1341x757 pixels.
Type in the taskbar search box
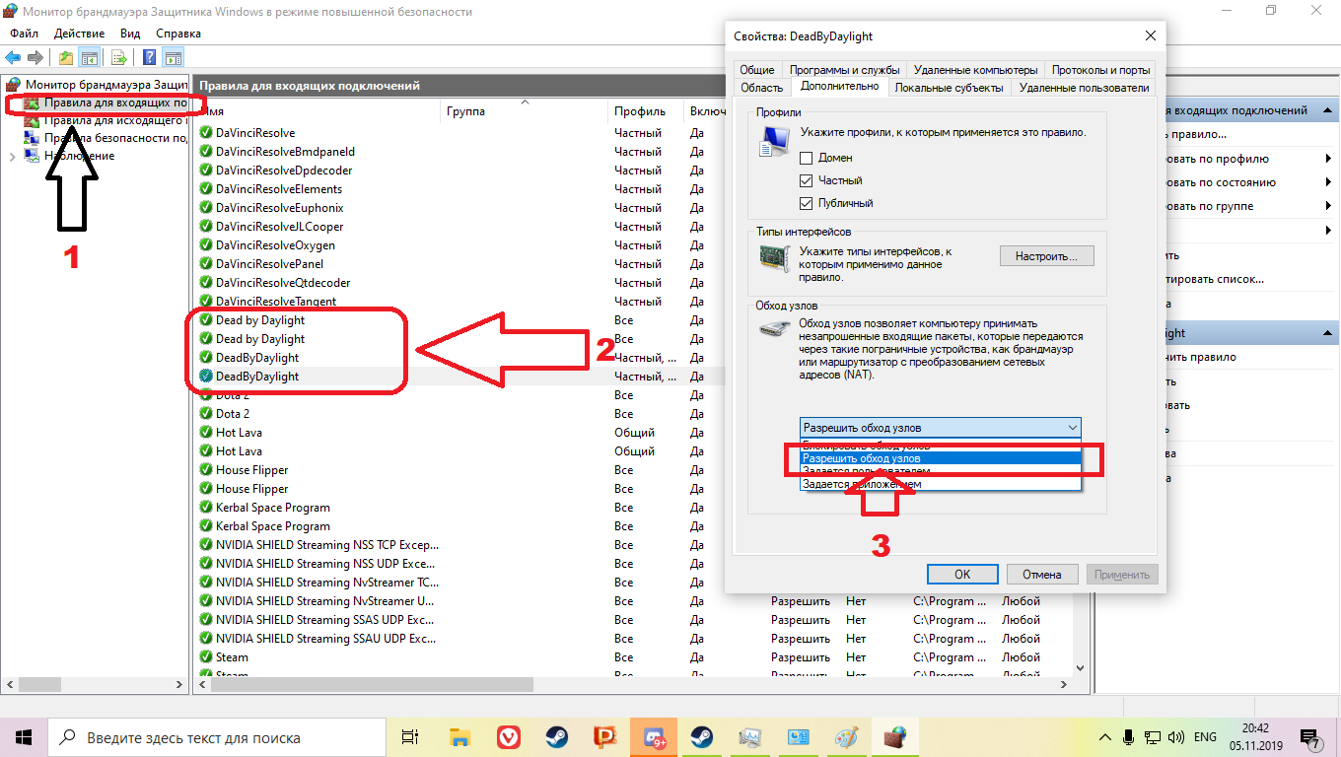click(x=217, y=737)
